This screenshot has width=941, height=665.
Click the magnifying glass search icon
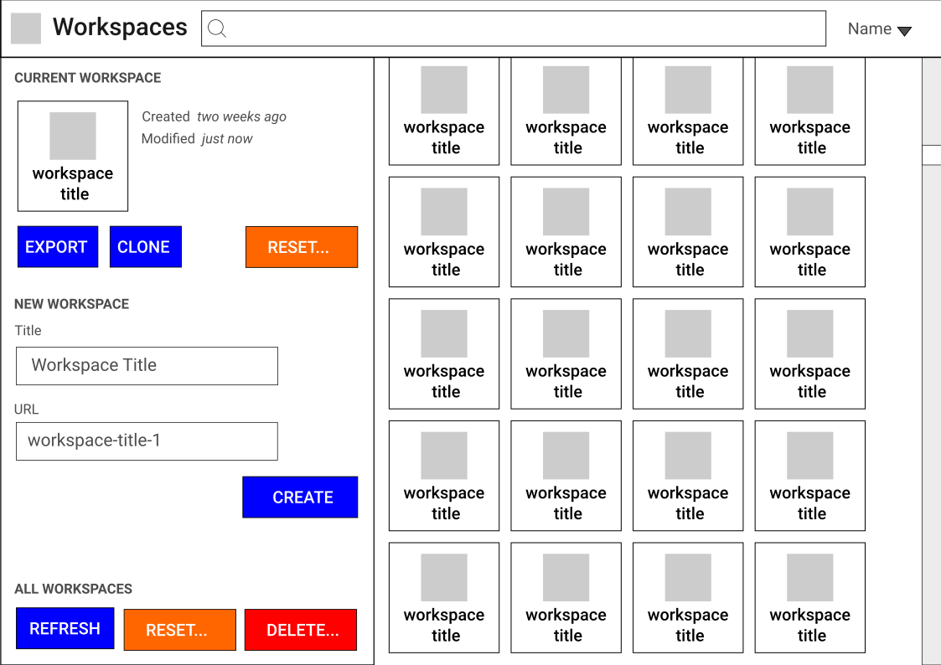click(x=217, y=28)
